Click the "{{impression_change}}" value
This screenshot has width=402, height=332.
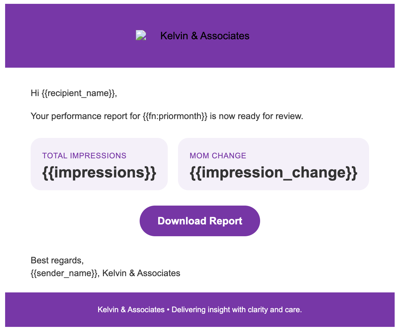pyautogui.click(x=274, y=172)
